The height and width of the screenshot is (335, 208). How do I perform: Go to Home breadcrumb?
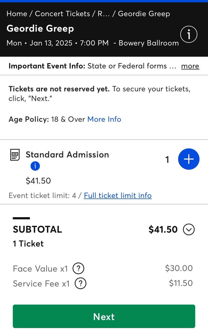(x=17, y=14)
